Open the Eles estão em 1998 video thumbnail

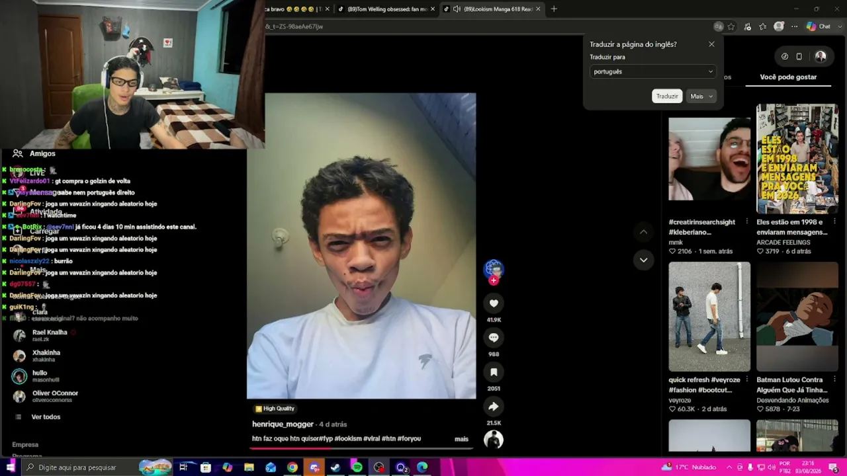click(797, 159)
